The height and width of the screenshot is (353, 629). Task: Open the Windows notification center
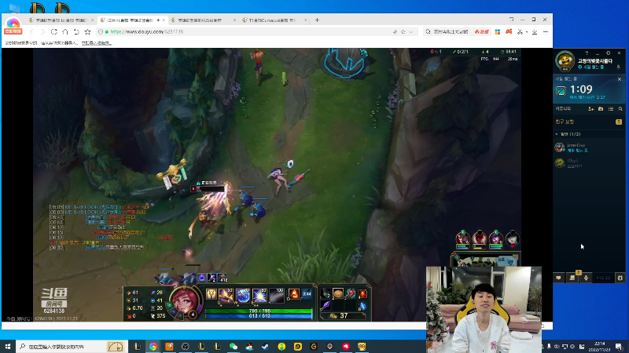click(619, 346)
